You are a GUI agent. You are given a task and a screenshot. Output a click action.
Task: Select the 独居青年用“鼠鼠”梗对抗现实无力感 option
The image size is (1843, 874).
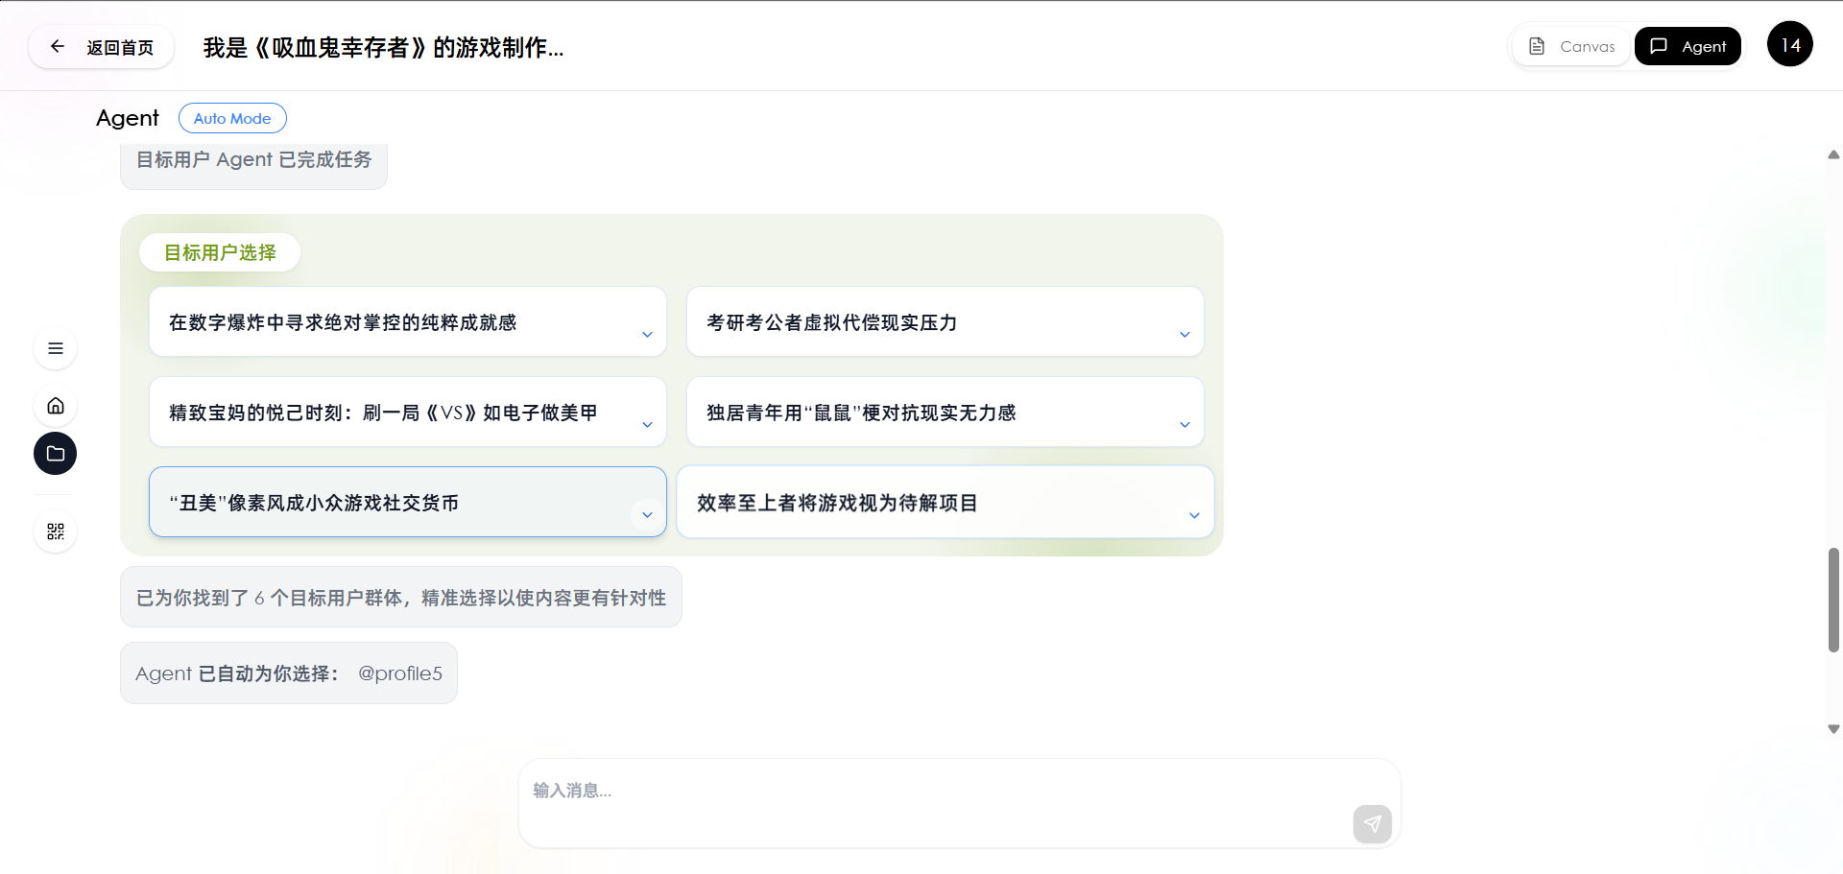(x=945, y=412)
